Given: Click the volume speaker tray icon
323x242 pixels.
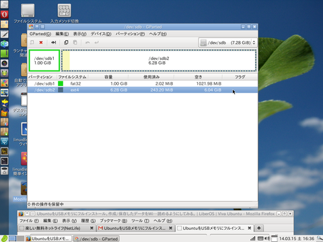Looking at the screenshot, I should [x=267, y=239].
